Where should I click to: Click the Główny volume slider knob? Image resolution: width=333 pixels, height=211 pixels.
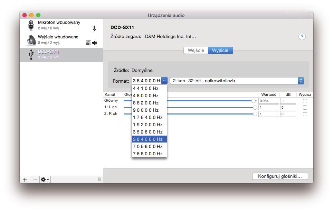coord(253,101)
